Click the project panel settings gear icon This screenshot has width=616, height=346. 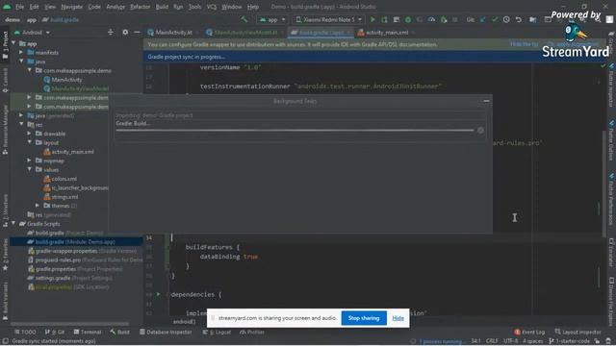tap(125, 32)
